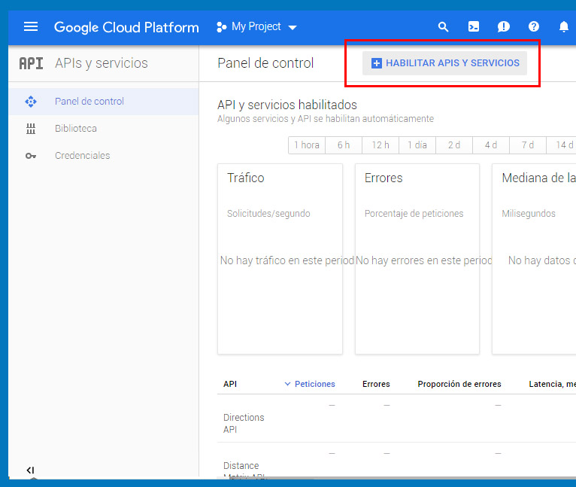Image resolution: width=576 pixels, height=487 pixels.
Task: Open the Directions API row
Action: coord(396,419)
